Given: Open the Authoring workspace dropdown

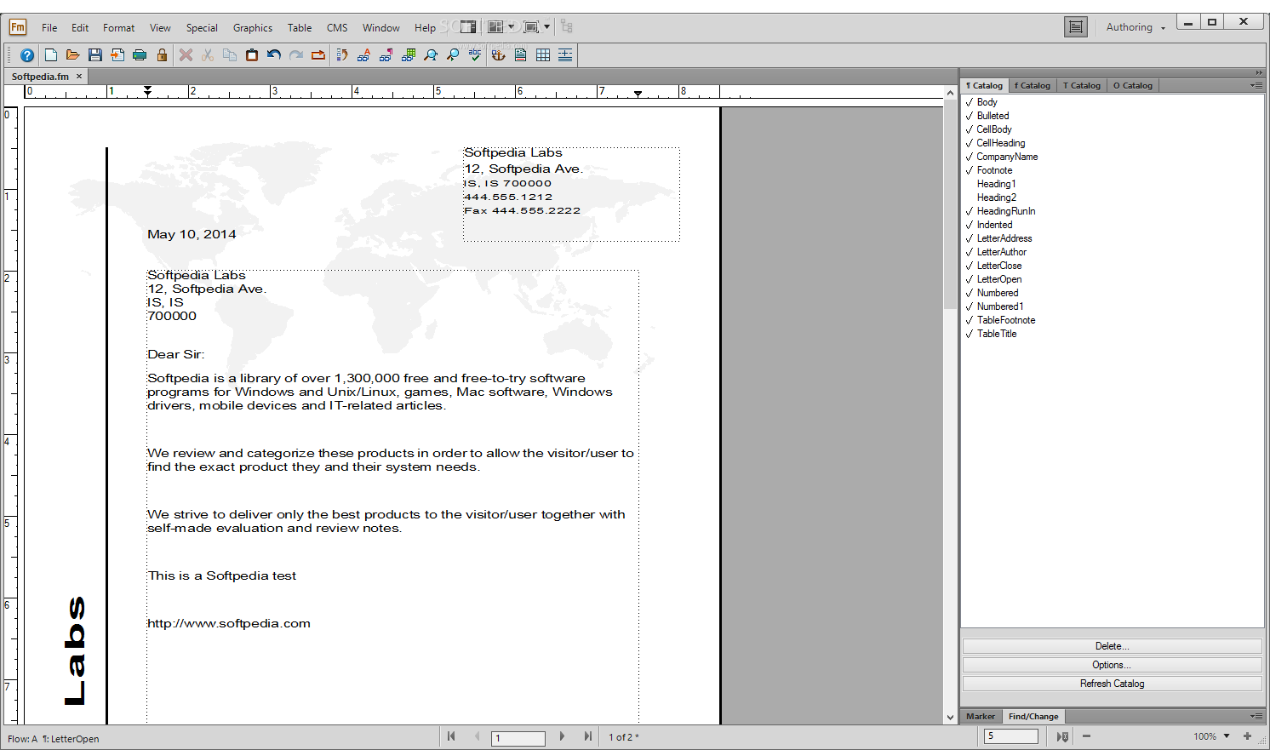Looking at the screenshot, I should click(1136, 27).
